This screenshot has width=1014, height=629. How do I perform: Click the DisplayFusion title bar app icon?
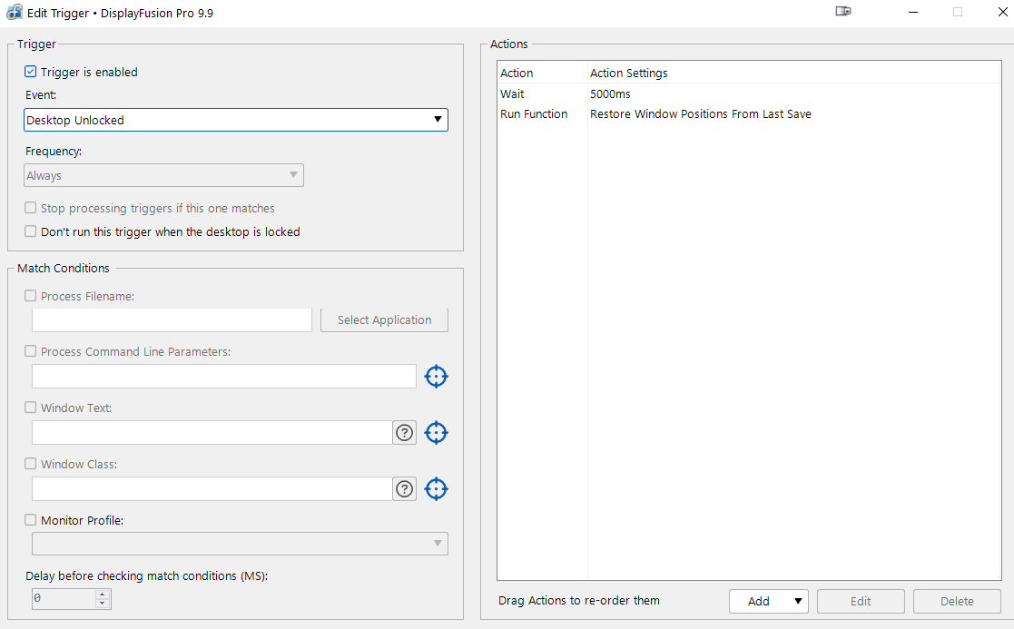15,13
